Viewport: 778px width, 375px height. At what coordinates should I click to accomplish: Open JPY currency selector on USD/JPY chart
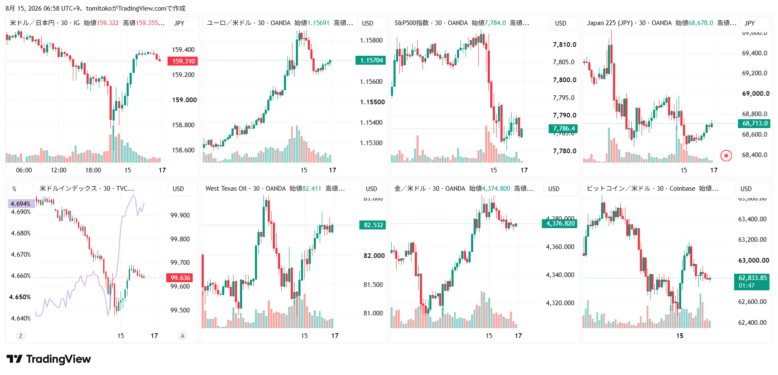[183, 23]
